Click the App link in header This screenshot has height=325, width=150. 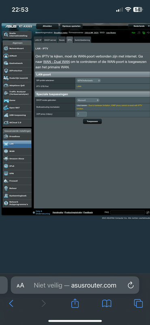click(x=133, y=32)
